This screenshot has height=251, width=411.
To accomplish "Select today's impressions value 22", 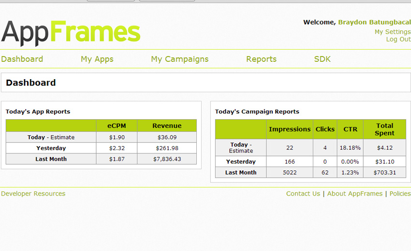I will click(x=290, y=148).
